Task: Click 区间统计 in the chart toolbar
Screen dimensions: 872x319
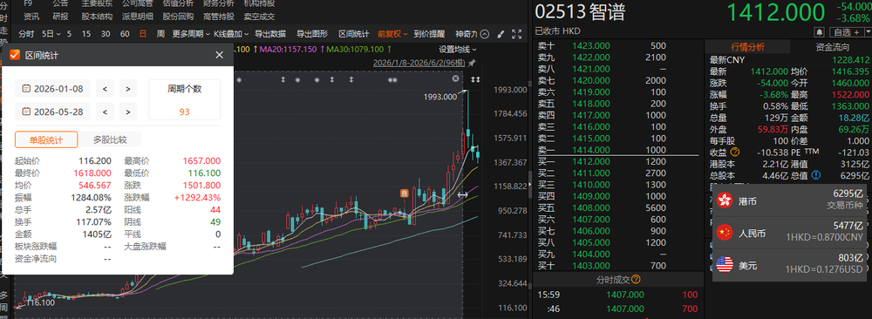Action: tap(354, 34)
